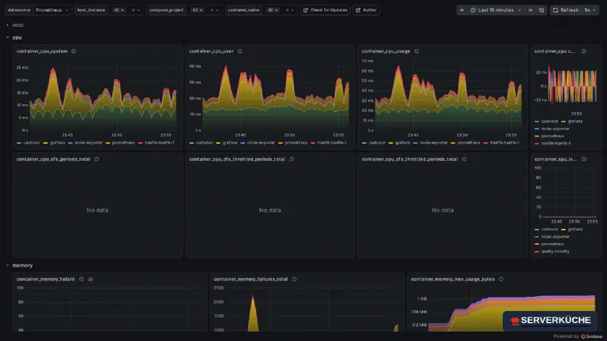
Task: Shift the time range backward
Action: (462, 10)
